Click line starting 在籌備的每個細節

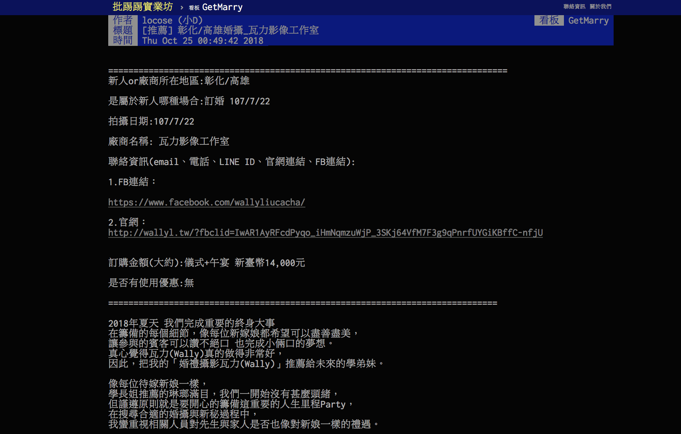(234, 333)
